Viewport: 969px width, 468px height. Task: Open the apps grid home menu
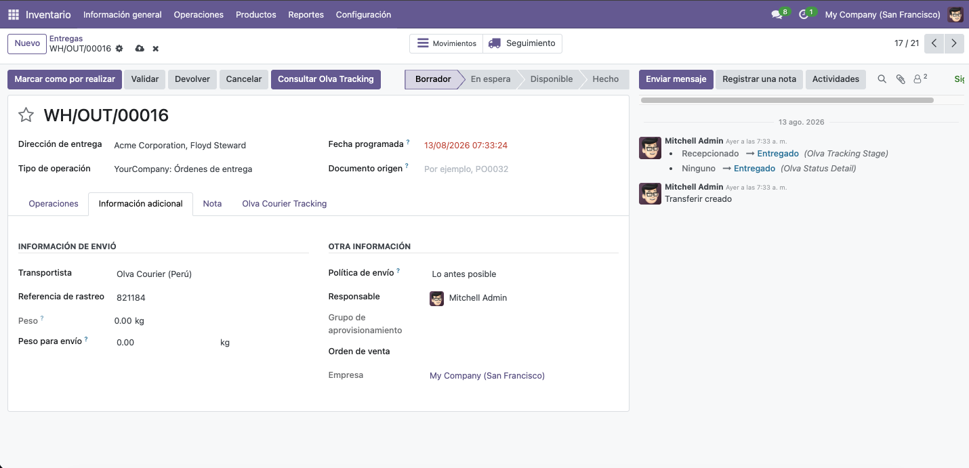14,14
